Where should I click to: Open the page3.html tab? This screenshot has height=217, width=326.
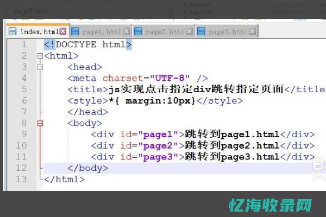click(x=227, y=31)
